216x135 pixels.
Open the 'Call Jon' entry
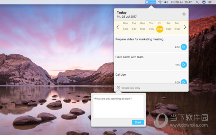tap(151, 77)
